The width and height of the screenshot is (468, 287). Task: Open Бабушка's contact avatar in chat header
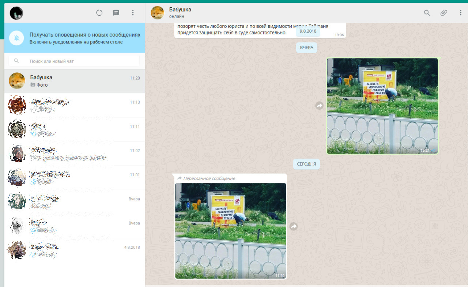(x=158, y=13)
